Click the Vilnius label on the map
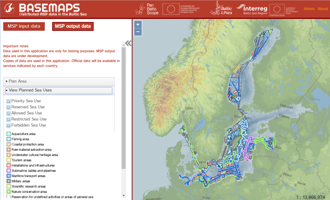 click(287, 175)
